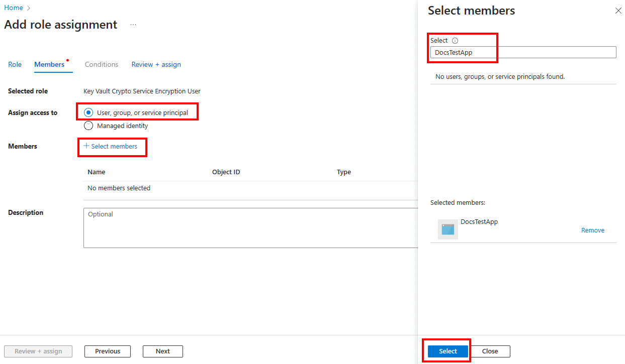Open the Review + assign tab
Screen dimensions: 625x364
(156, 64)
